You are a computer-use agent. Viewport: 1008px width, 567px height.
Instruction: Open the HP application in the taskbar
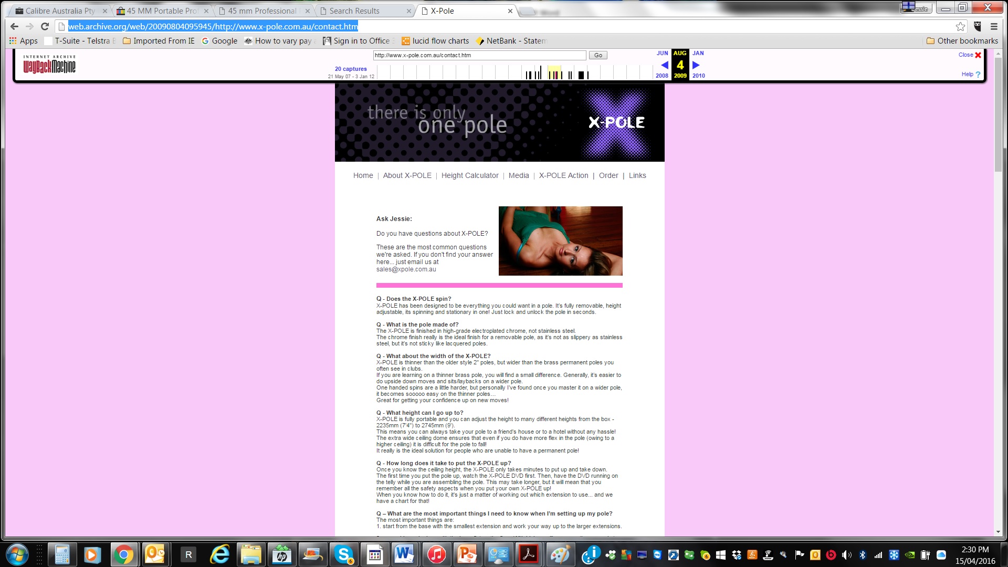281,554
